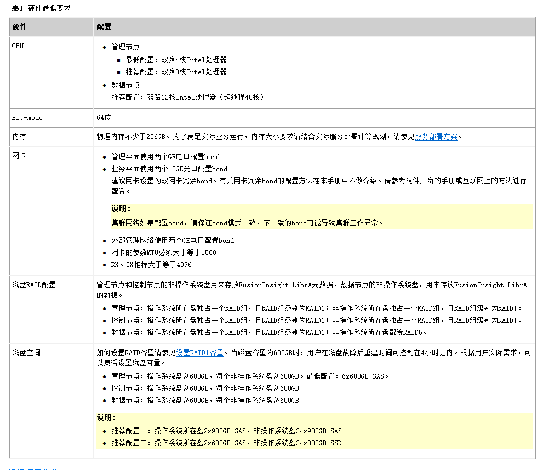The image size is (543, 470).
Task: Click 网卡的参数MTU必须大于等于1500 line
Action: pos(164,253)
